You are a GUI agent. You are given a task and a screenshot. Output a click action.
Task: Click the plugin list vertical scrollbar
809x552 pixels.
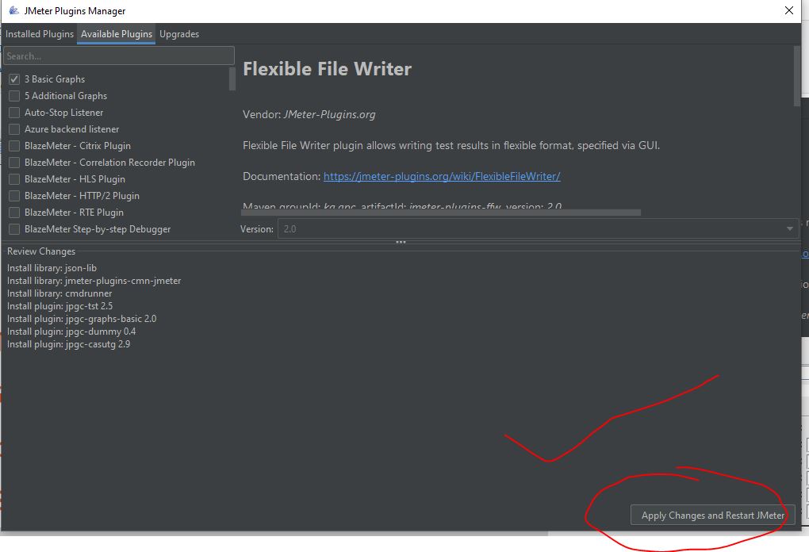click(232, 79)
